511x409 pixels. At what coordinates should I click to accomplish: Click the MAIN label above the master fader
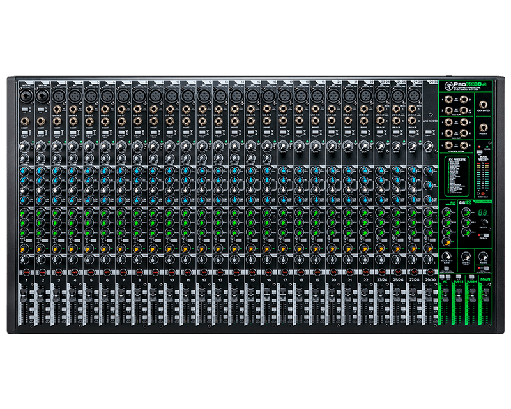pos(485,279)
